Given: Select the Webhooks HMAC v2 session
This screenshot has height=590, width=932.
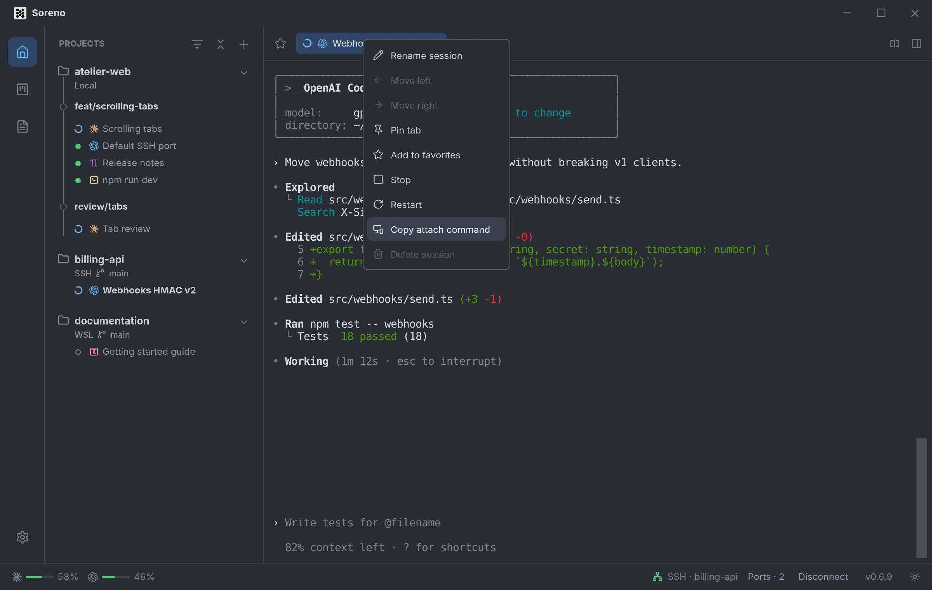Looking at the screenshot, I should coord(149,290).
